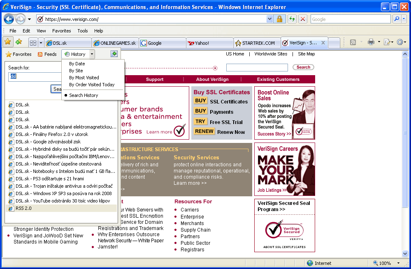Focus the Google search box
Viewport: 411px width, 269px height.
pos(351,19)
